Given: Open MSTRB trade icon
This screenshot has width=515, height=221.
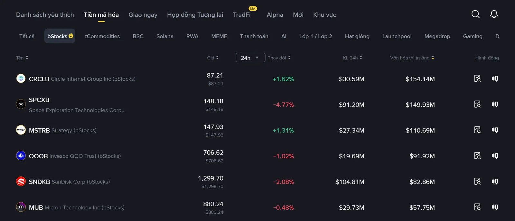Looking at the screenshot, I should click(x=495, y=130).
